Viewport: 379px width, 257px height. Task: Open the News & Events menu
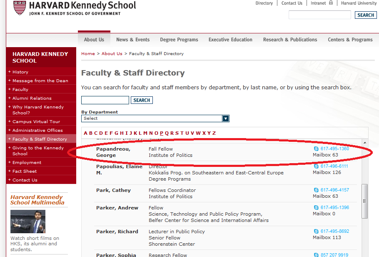[x=133, y=40]
